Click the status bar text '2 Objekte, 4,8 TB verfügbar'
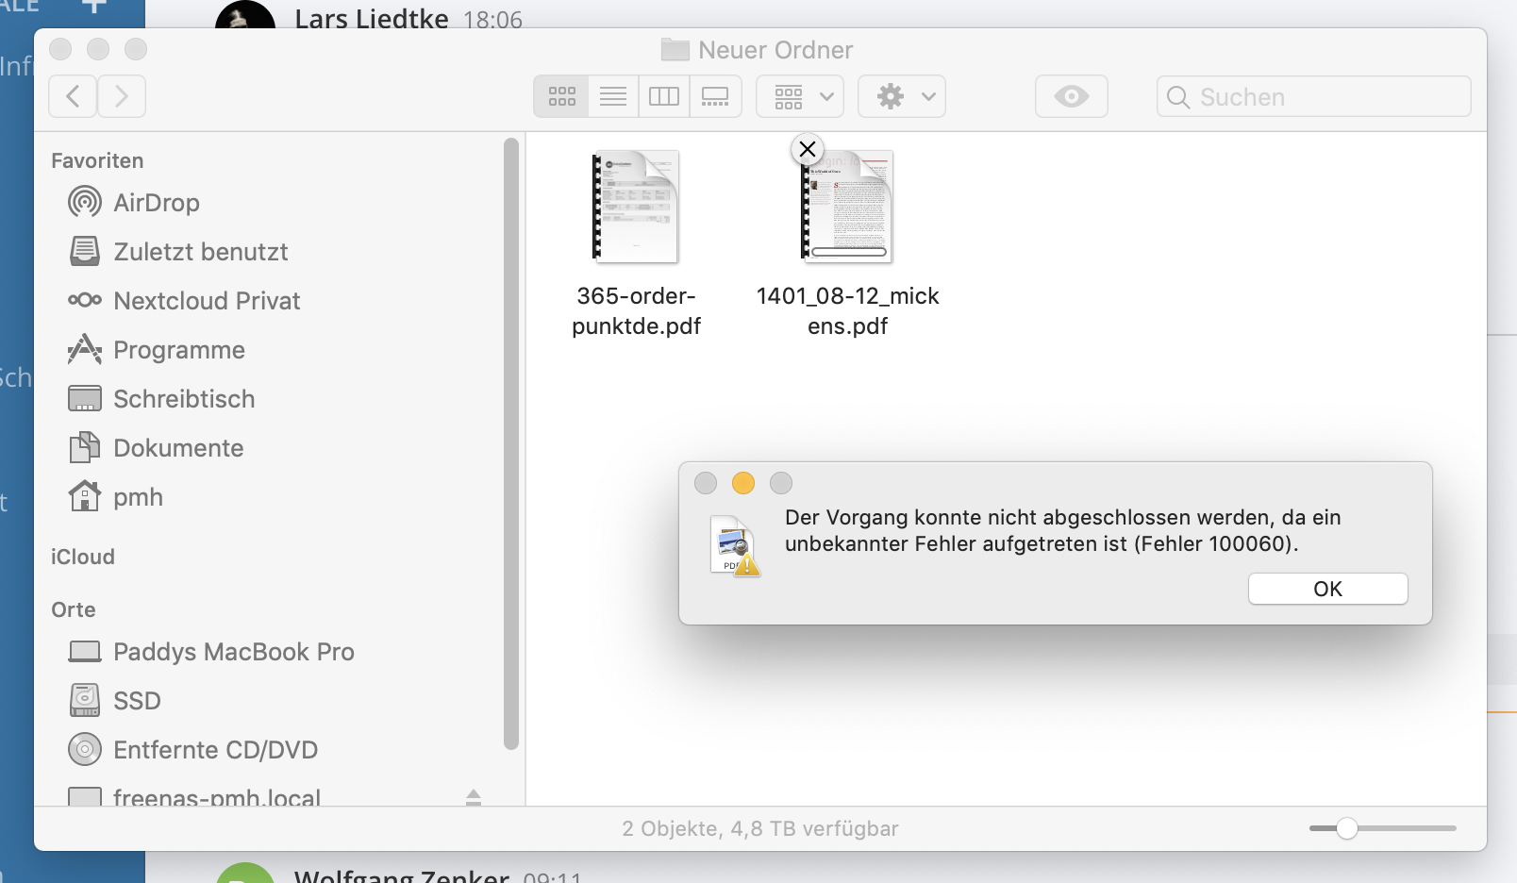The height and width of the screenshot is (883, 1517). point(760,828)
